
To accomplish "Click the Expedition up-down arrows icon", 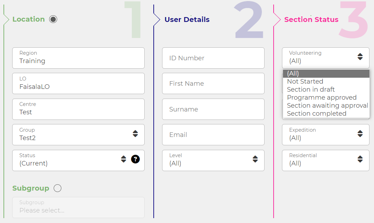I will tap(360, 133).
